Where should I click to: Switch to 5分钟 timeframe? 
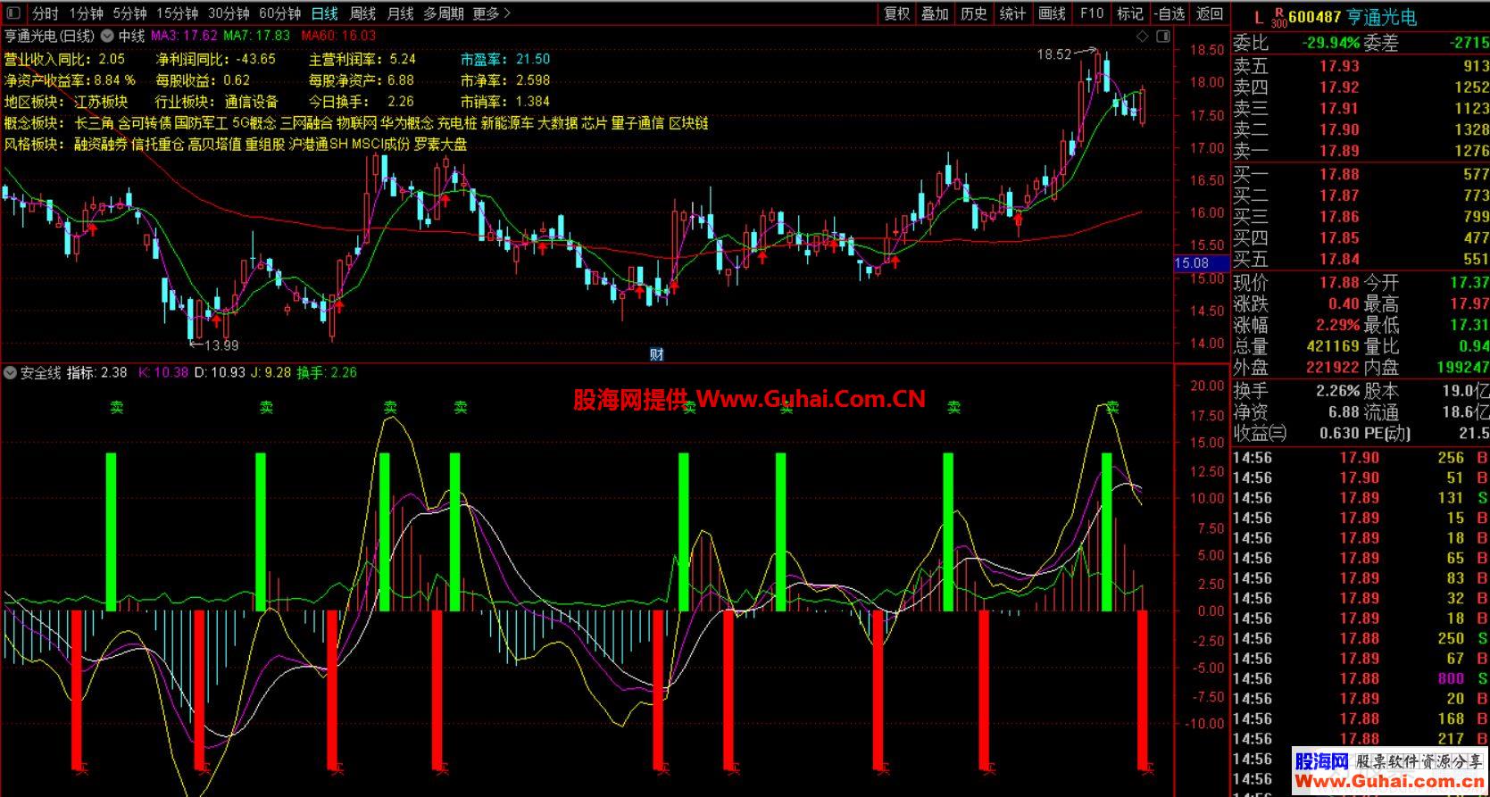click(x=130, y=13)
